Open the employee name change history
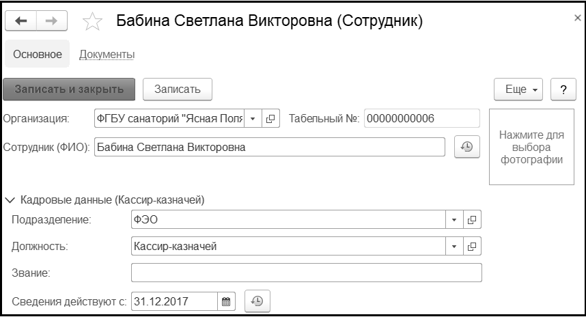Viewport: 586px width, 317px height. point(468,146)
